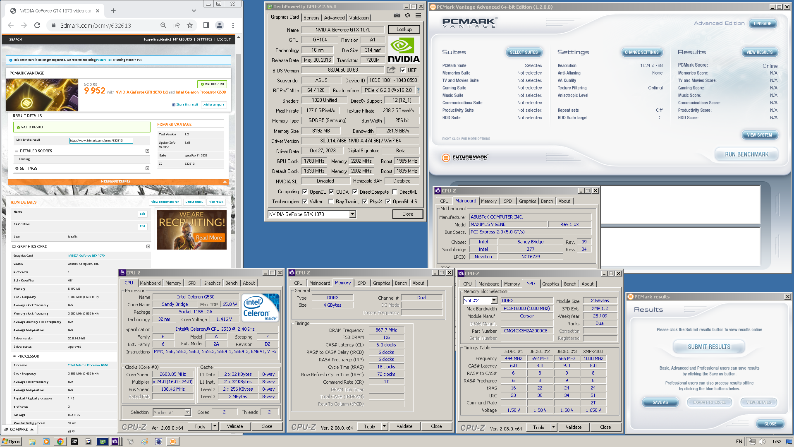Click the Windows Start (Пуск) button
The width and height of the screenshot is (794, 447).
point(12,442)
